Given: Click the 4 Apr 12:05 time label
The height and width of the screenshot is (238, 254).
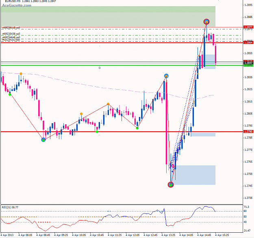Looking at the screenshot, I should [132, 235].
